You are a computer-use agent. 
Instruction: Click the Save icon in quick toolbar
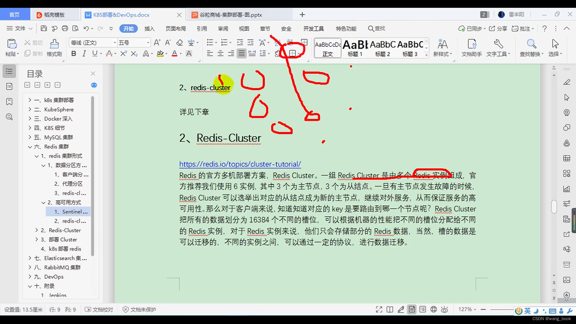[44, 28]
